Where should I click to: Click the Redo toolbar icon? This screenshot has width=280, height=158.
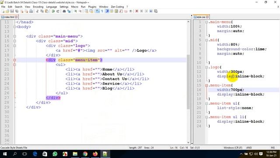(x=58, y=11)
